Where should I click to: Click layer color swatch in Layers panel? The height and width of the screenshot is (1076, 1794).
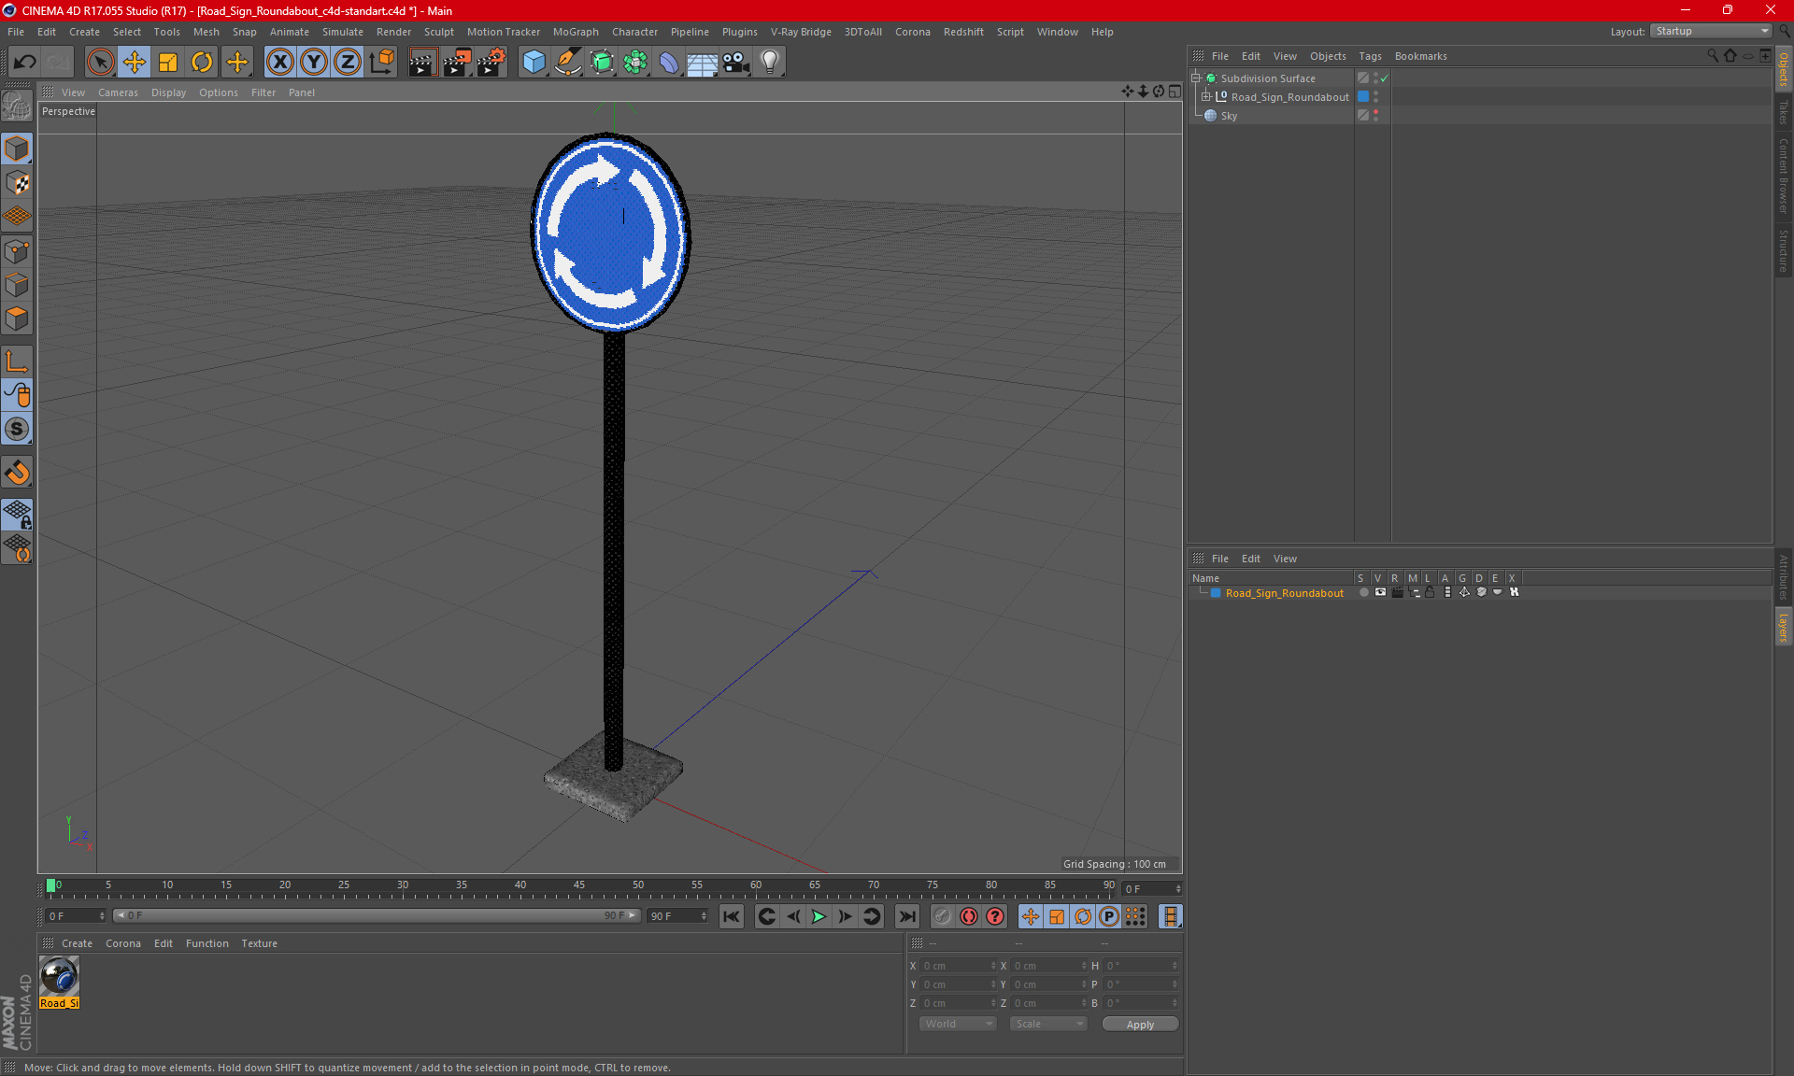(x=1216, y=593)
